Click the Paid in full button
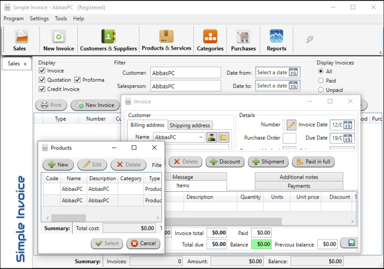384x269 pixels. pyautogui.click(x=313, y=162)
